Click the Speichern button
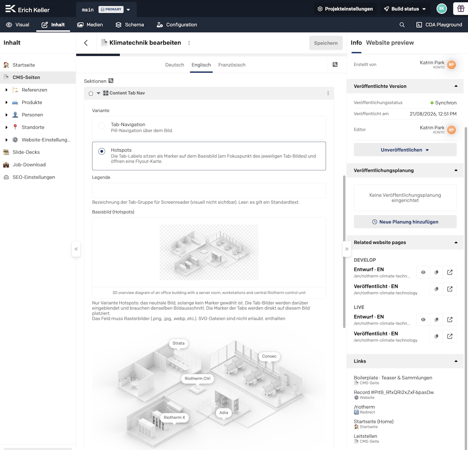 pyautogui.click(x=326, y=43)
